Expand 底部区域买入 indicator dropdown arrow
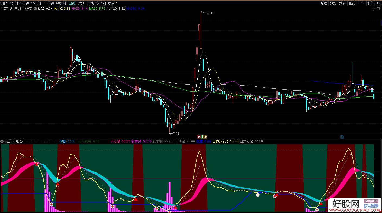Image resolution: width=382 pixels, height=213 pixels. [2, 141]
